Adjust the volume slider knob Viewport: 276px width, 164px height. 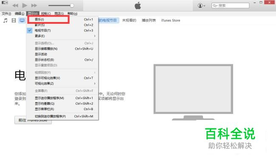pyautogui.click(x=72, y=6)
